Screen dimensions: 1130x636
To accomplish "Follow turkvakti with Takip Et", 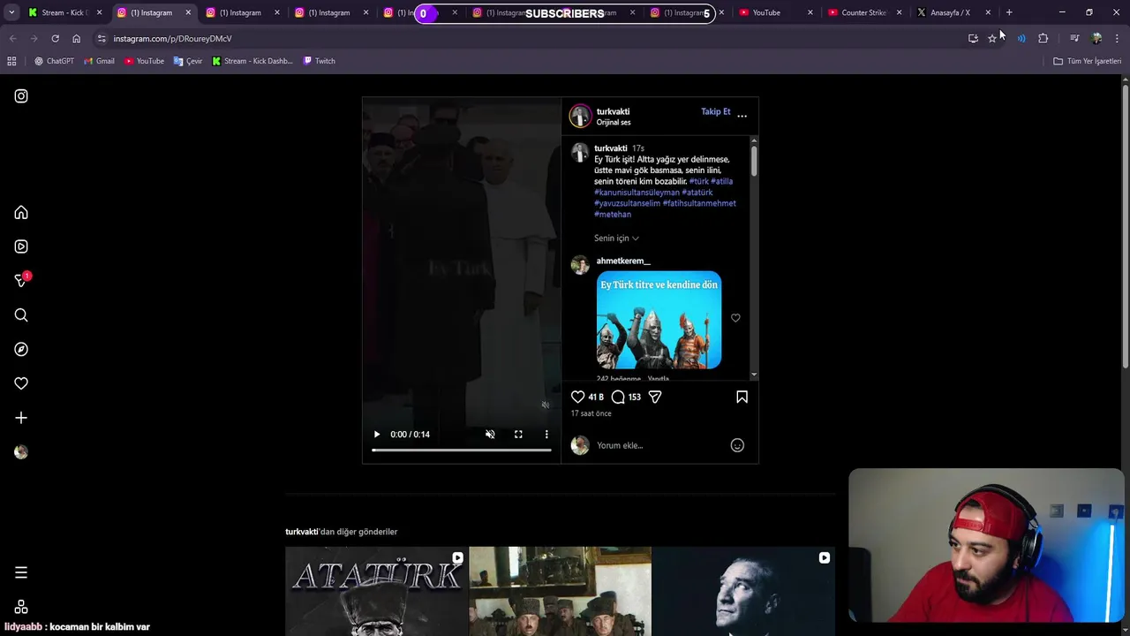I will (x=716, y=112).
